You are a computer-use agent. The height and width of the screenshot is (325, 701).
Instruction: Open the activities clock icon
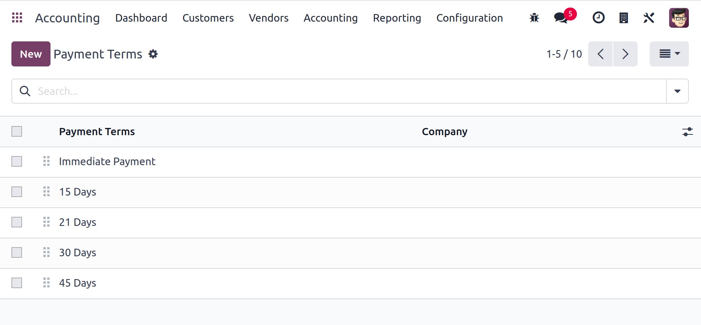coord(598,17)
